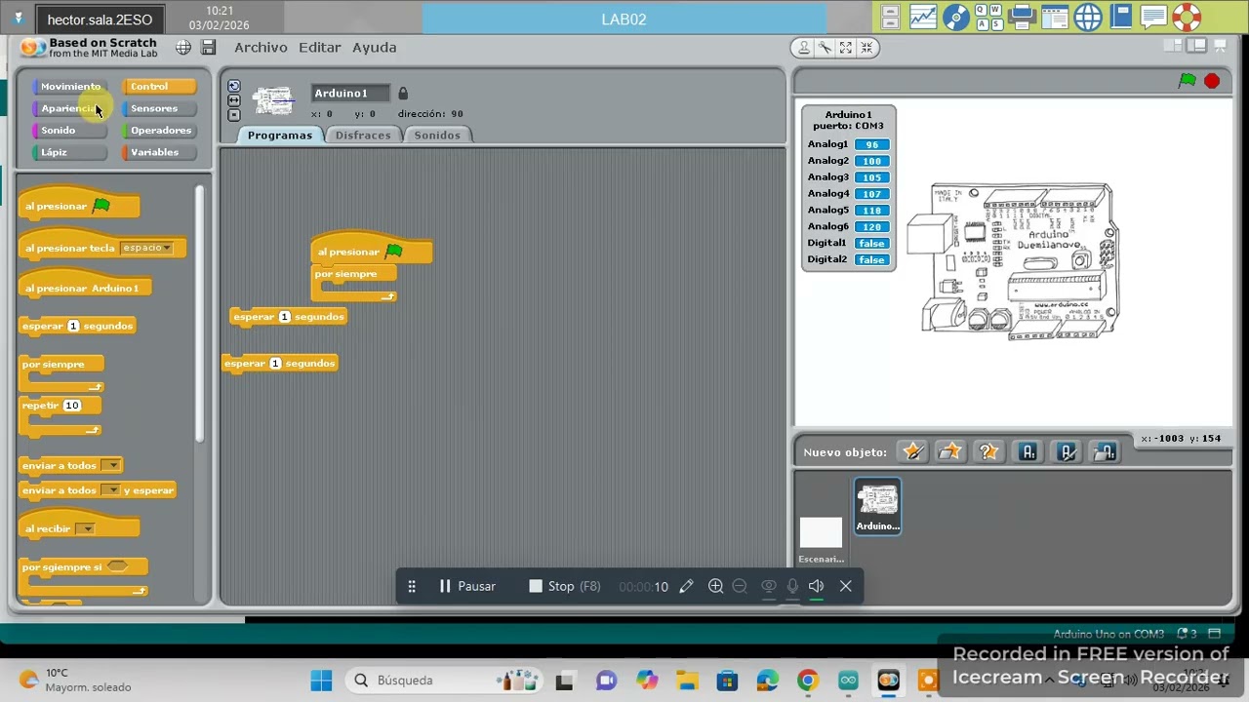The width and height of the screenshot is (1249, 702).
Task: Toggle microphone in recorder bar
Action: pyautogui.click(x=792, y=586)
